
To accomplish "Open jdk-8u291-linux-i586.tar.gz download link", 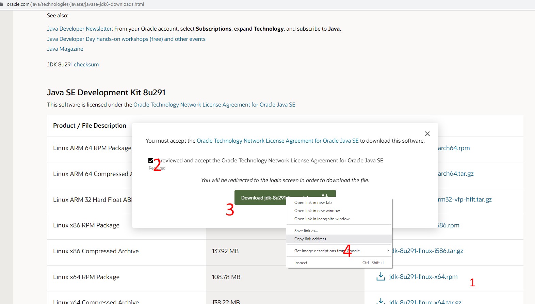I will [427, 251].
